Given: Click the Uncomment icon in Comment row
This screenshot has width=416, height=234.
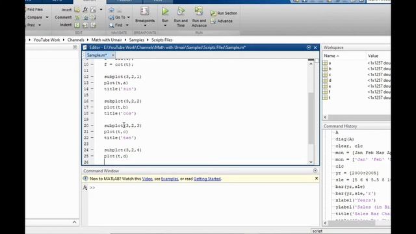Looking at the screenshot, I should pos(86,18).
